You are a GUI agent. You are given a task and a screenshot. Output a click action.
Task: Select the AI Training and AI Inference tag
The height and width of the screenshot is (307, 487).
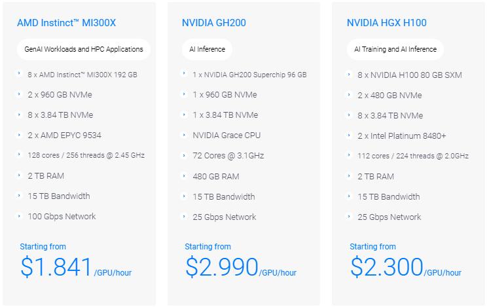coord(395,49)
